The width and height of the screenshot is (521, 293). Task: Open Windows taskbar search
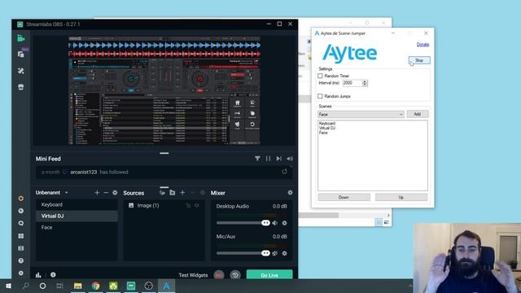click(25, 286)
